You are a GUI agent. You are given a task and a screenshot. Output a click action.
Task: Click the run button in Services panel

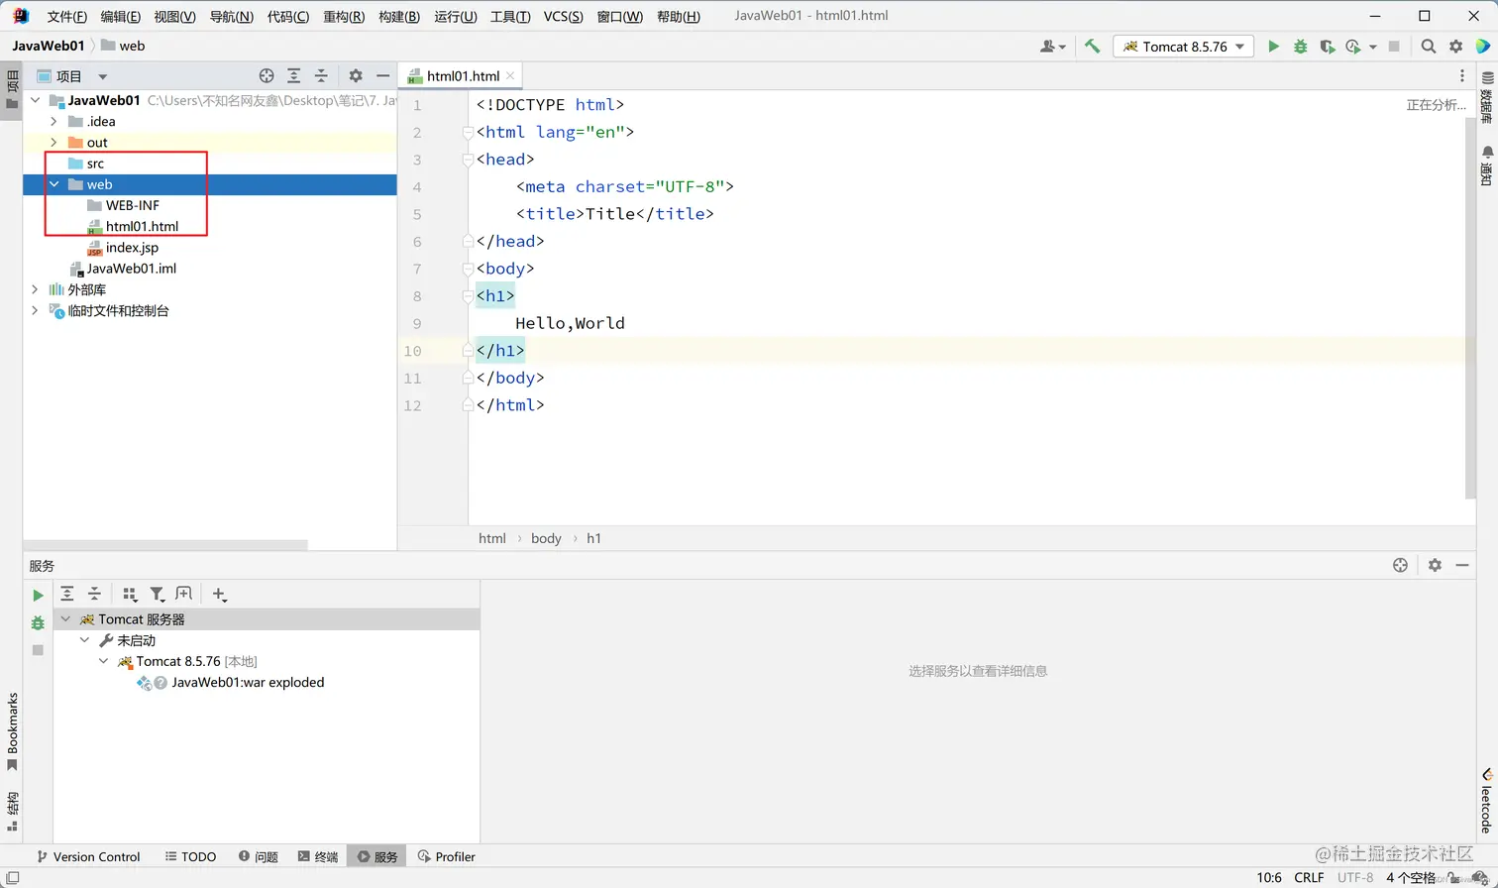[x=38, y=596]
